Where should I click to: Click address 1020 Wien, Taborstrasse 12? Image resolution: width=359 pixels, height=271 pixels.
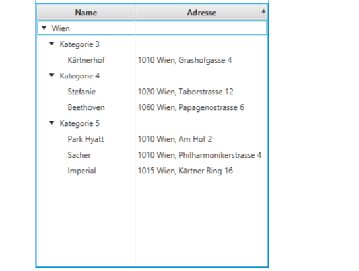pyautogui.click(x=185, y=92)
